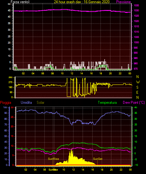Click wind direction axis value 360
Screen dimensions: 146x174
10,77
